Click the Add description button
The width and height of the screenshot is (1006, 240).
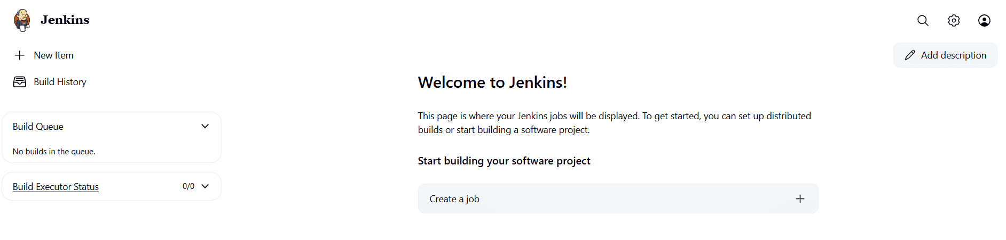tap(945, 55)
